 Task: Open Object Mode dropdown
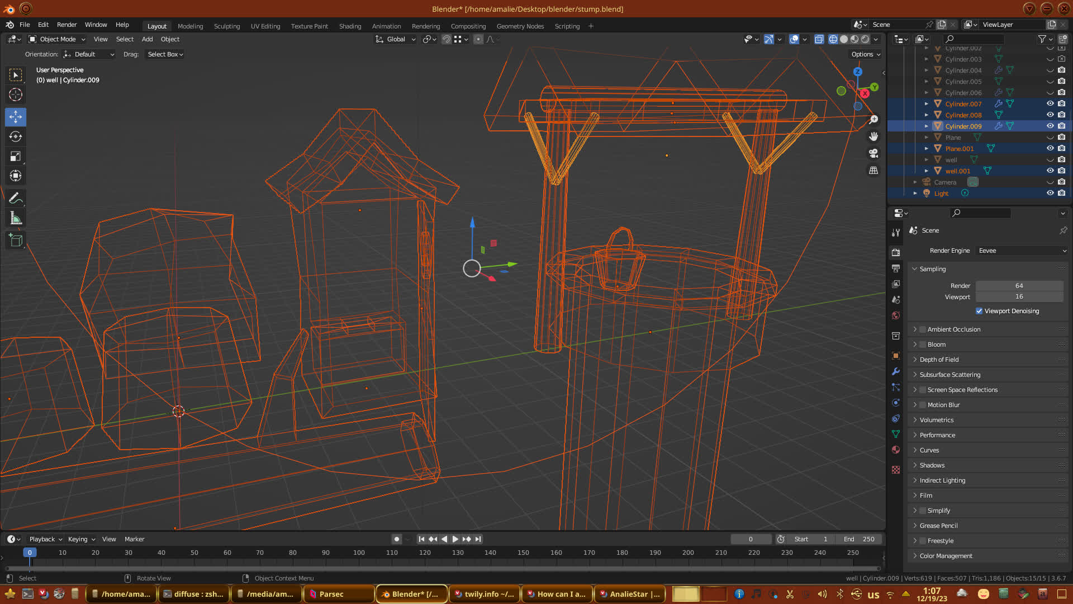pyautogui.click(x=57, y=39)
